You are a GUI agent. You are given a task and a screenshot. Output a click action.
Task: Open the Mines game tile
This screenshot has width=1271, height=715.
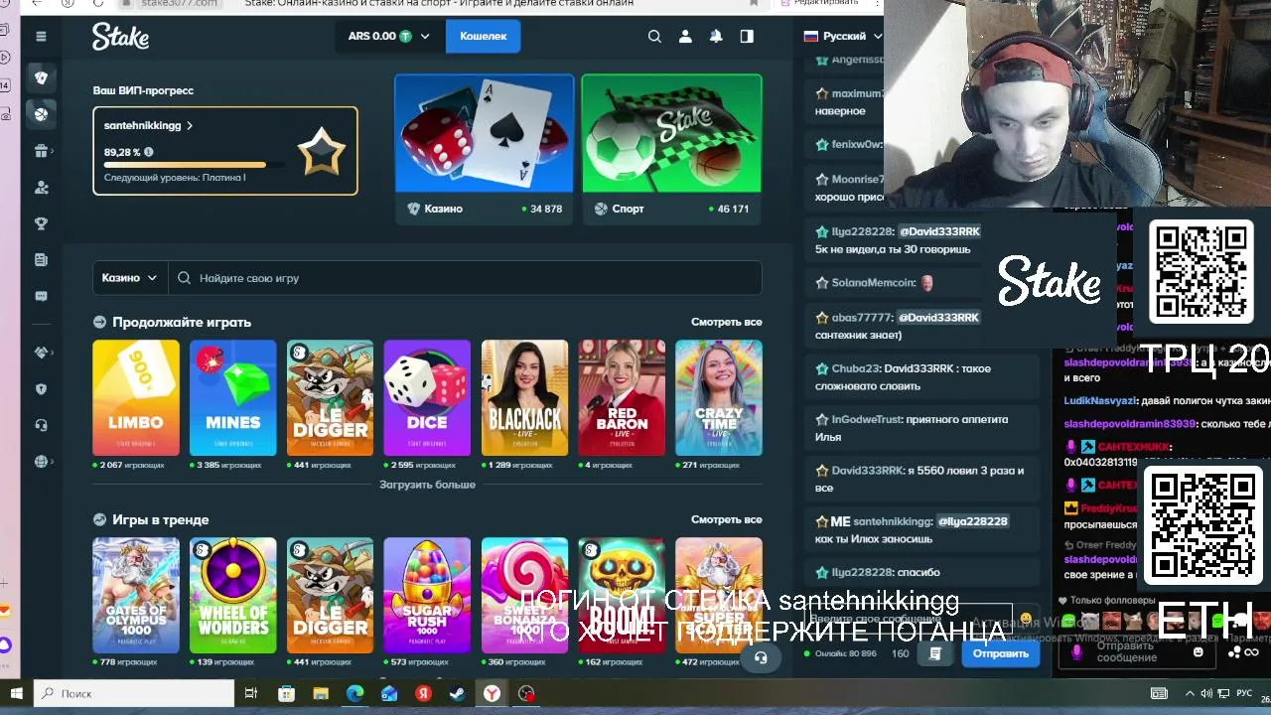click(x=233, y=397)
